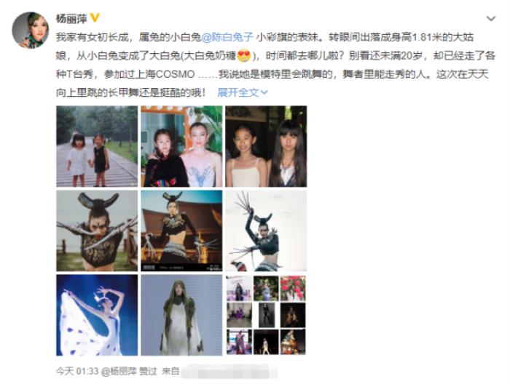This screenshot has height=384, width=510.
Task: Click the 杨丽萍 username link
Action: (71, 18)
